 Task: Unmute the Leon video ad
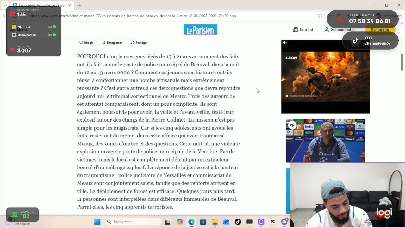tap(284, 43)
